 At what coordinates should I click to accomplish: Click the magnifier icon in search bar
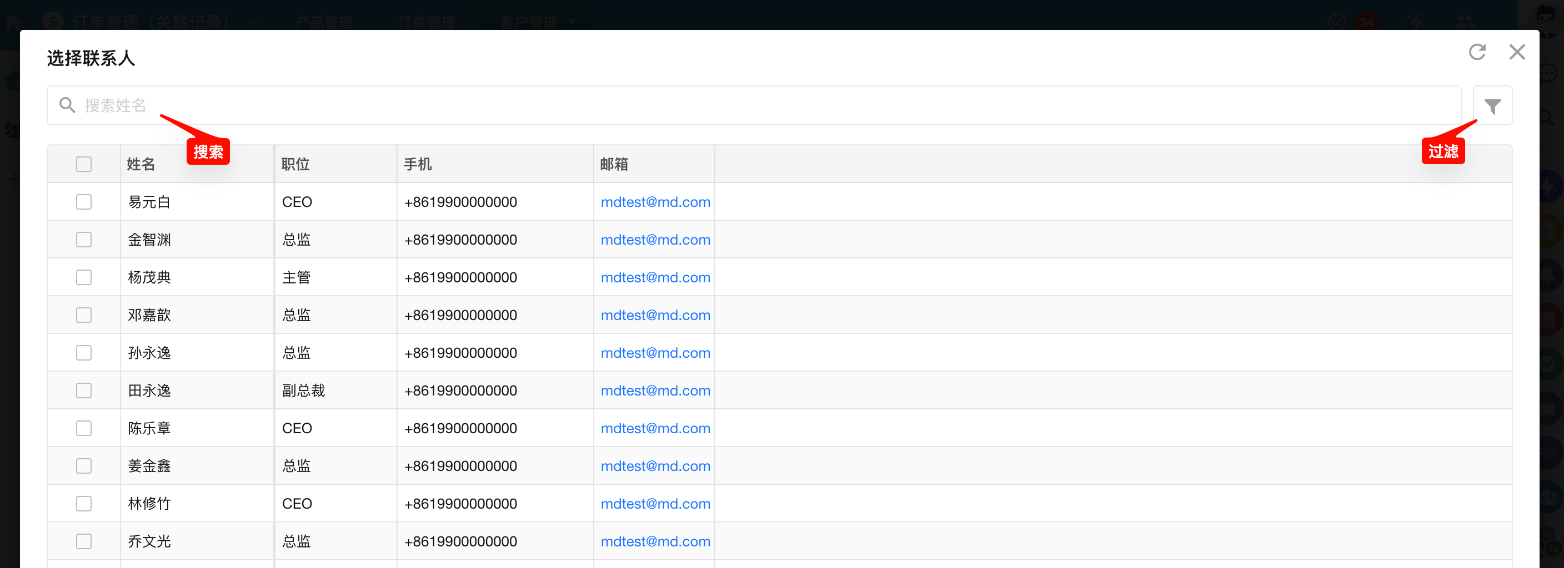[x=67, y=105]
